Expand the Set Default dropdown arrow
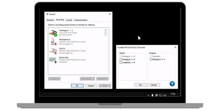Image resolution: width=220 pixels, height=110 pixels. click(94, 79)
